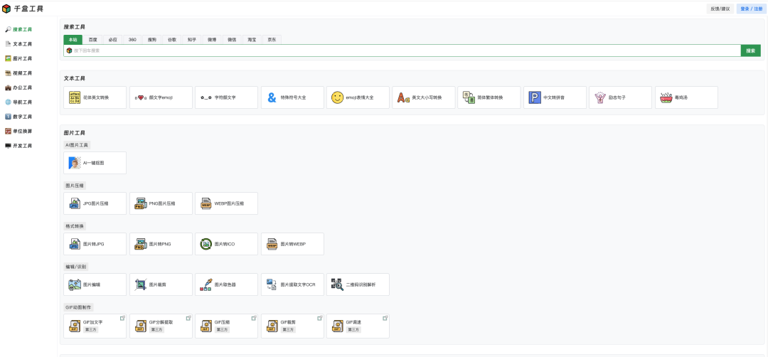768x357 pixels.
Task: Open the 图片转PNG icon
Action: 141,244
